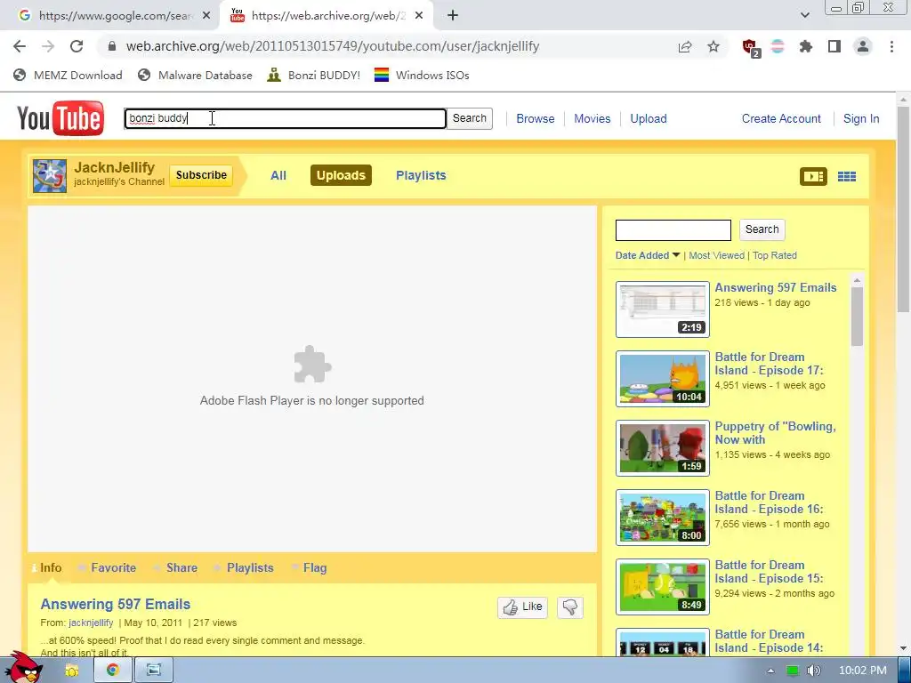The height and width of the screenshot is (683, 911).
Task: Switch to the player view layout icon
Action: (x=813, y=176)
